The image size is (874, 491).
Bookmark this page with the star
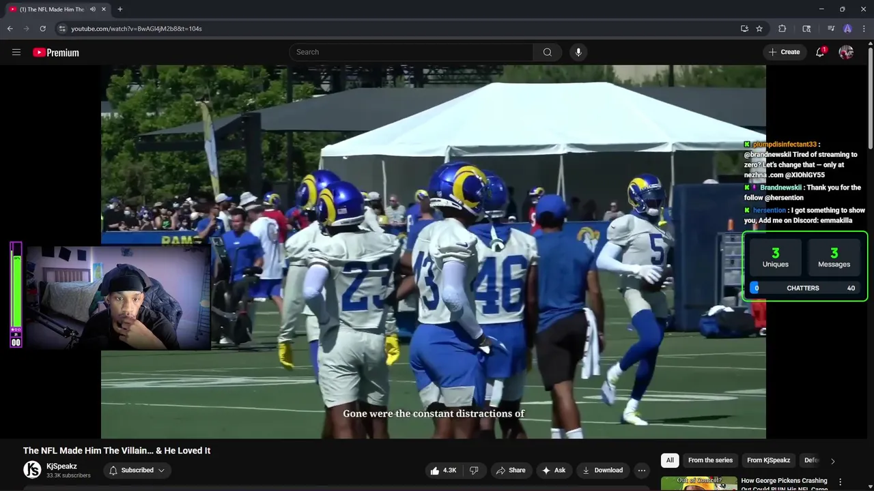pos(759,29)
